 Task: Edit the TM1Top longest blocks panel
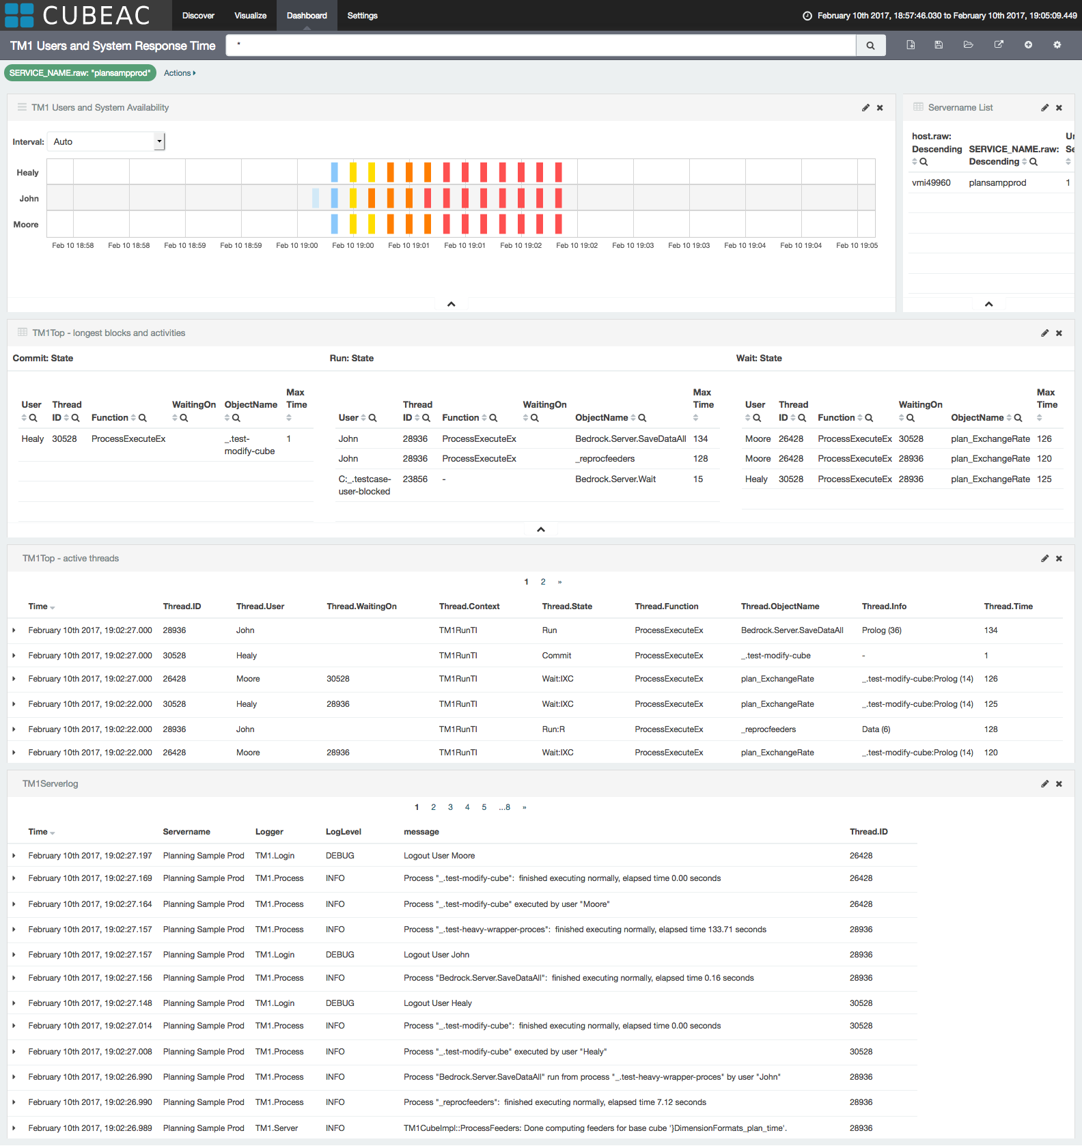[1044, 333]
